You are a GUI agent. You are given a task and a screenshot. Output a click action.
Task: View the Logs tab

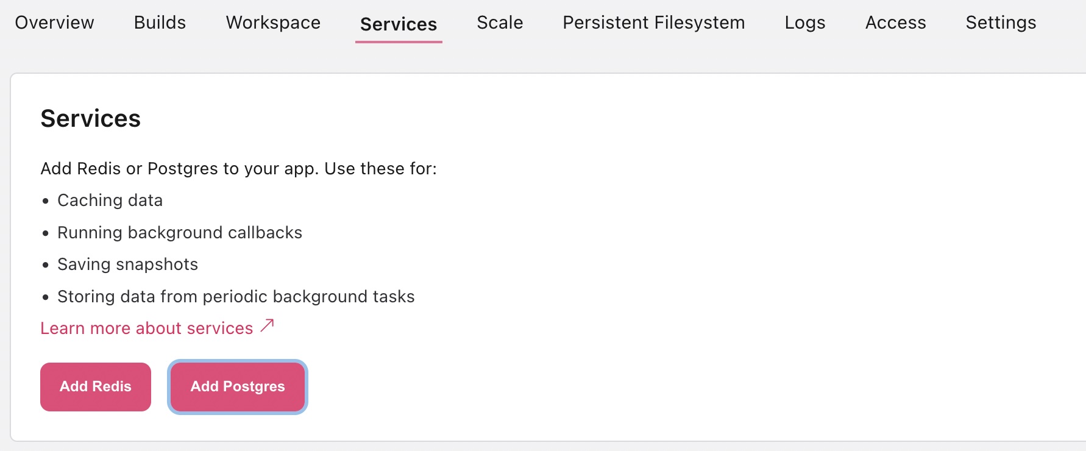[x=805, y=23]
